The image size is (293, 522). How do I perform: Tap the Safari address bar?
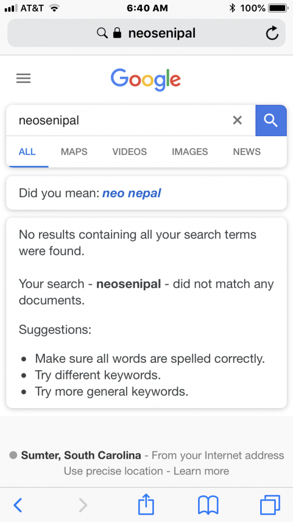[146, 33]
